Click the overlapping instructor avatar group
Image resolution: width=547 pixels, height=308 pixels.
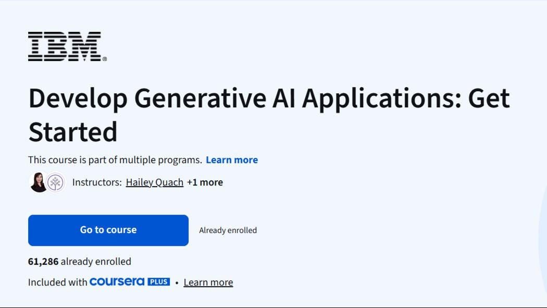46,182
